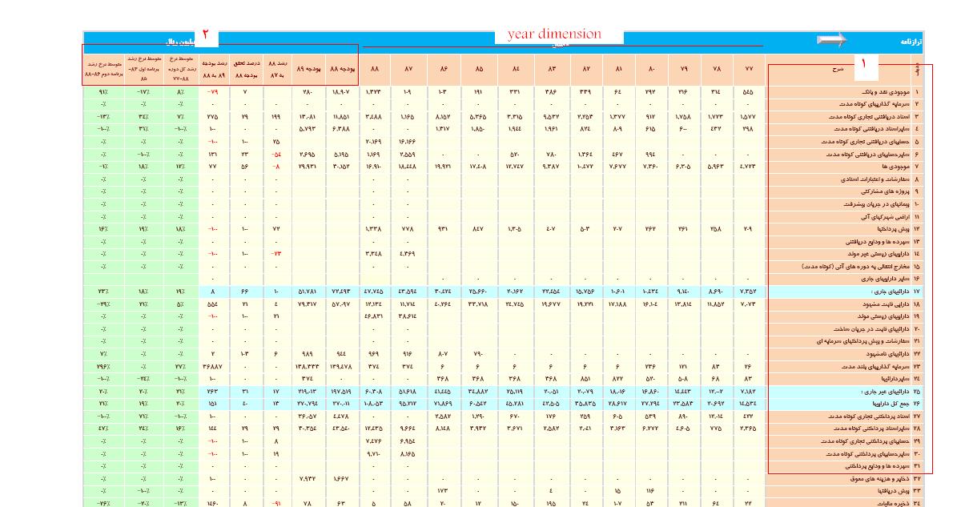Select the ۸۶ year column header
The height and width of the screenshot is (507, 973).
click(x=443, y=70)
